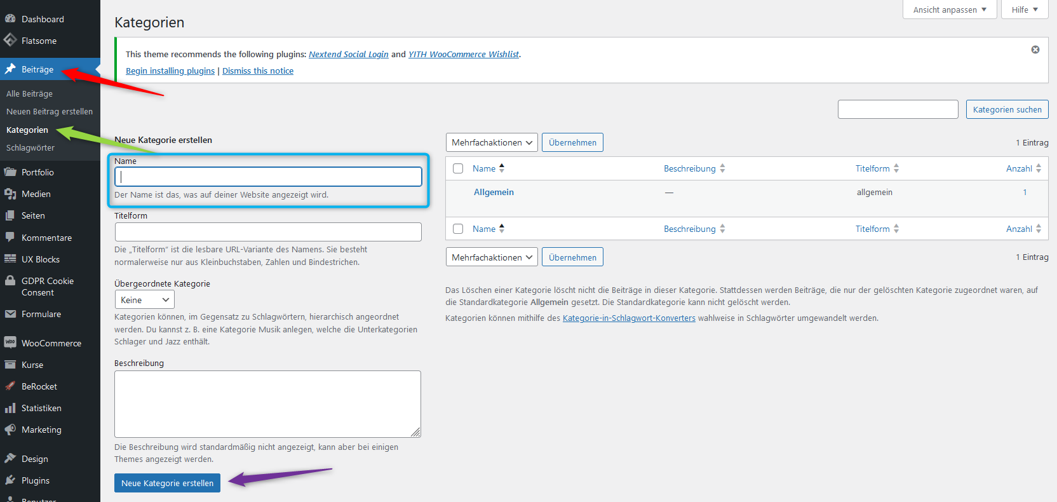Click the Dashboard gauge icon

tap(10, 19)
